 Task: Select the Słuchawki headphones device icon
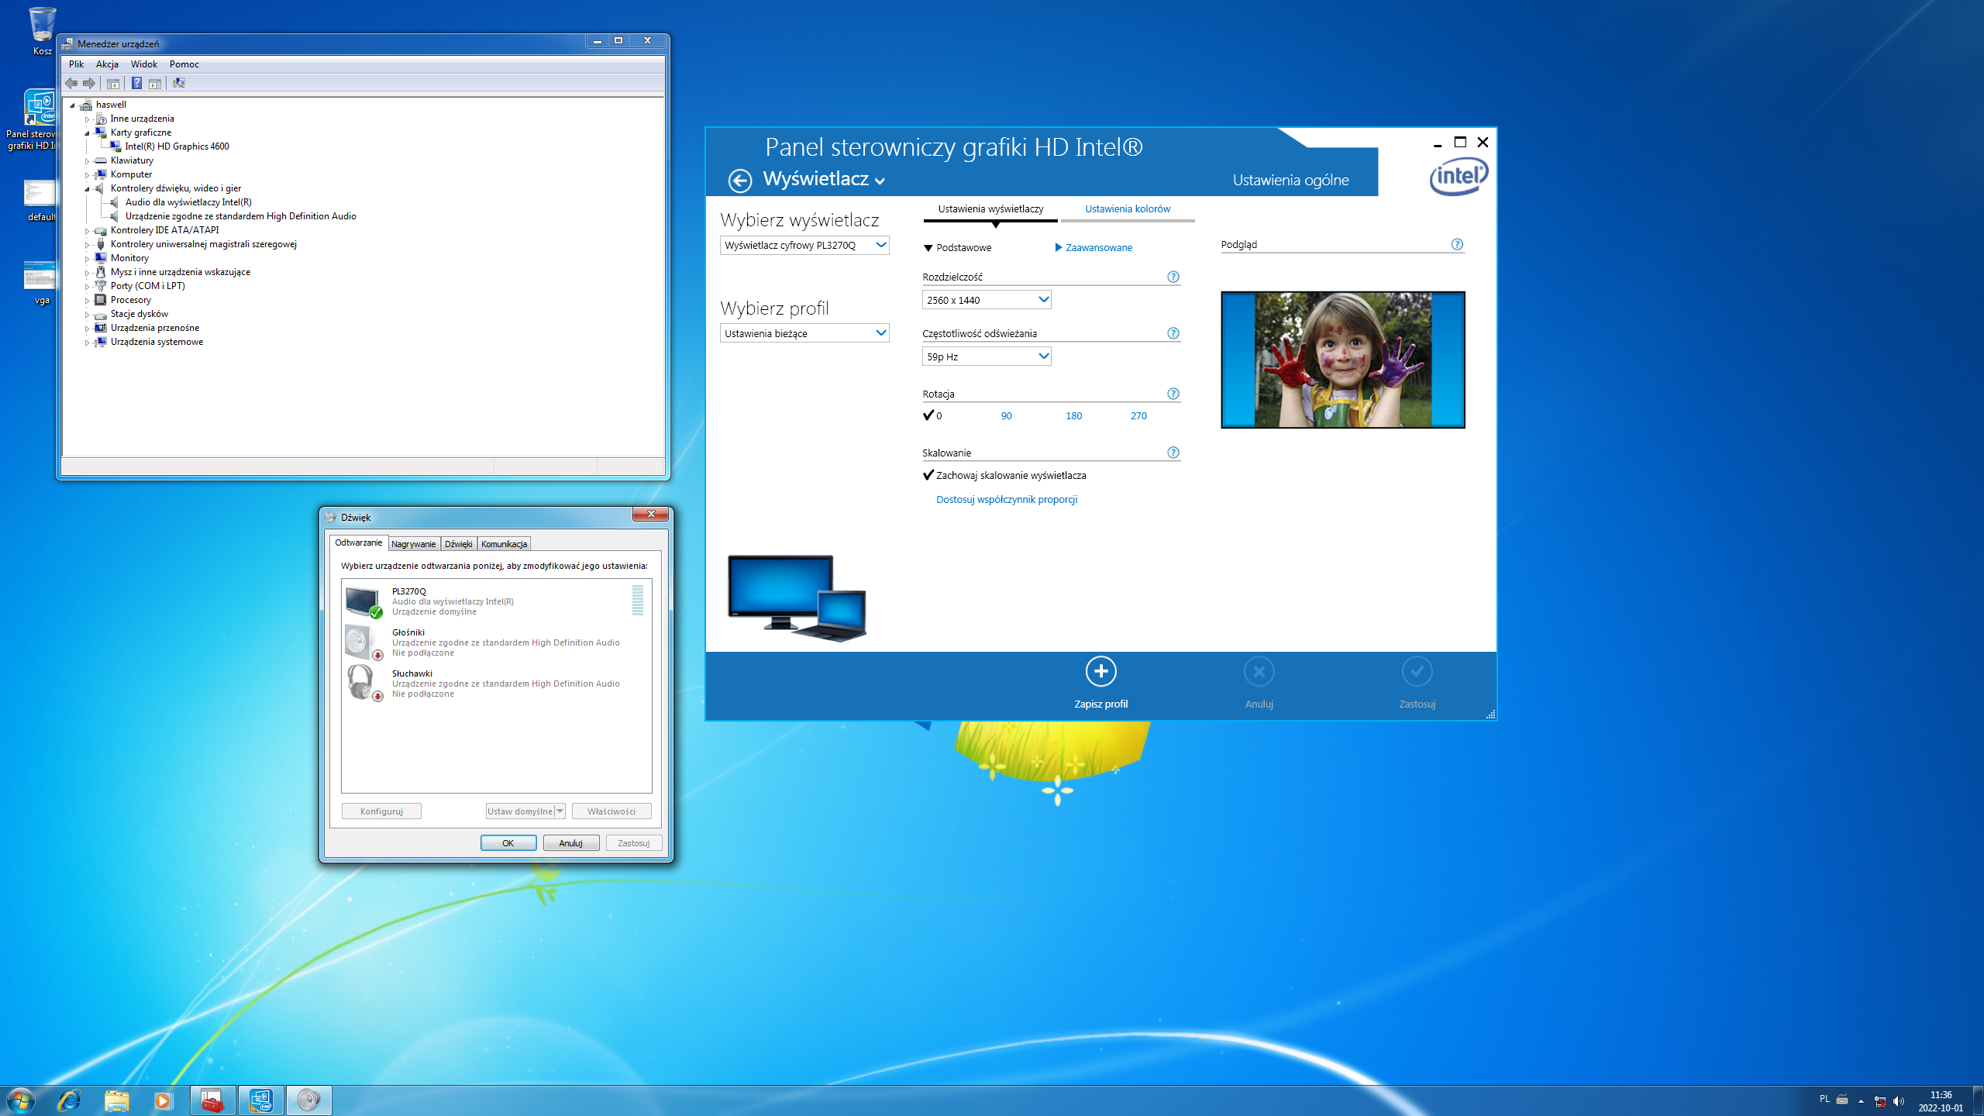(x=363, y=684)
